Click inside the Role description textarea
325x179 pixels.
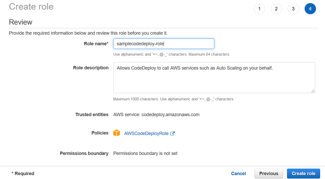point(214,78)
